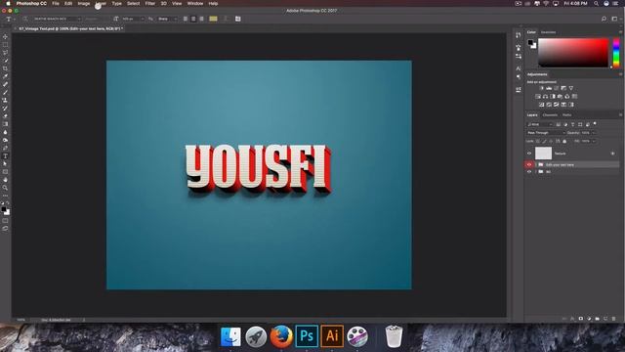Select the Horizontal Type tool

point(5,156)
